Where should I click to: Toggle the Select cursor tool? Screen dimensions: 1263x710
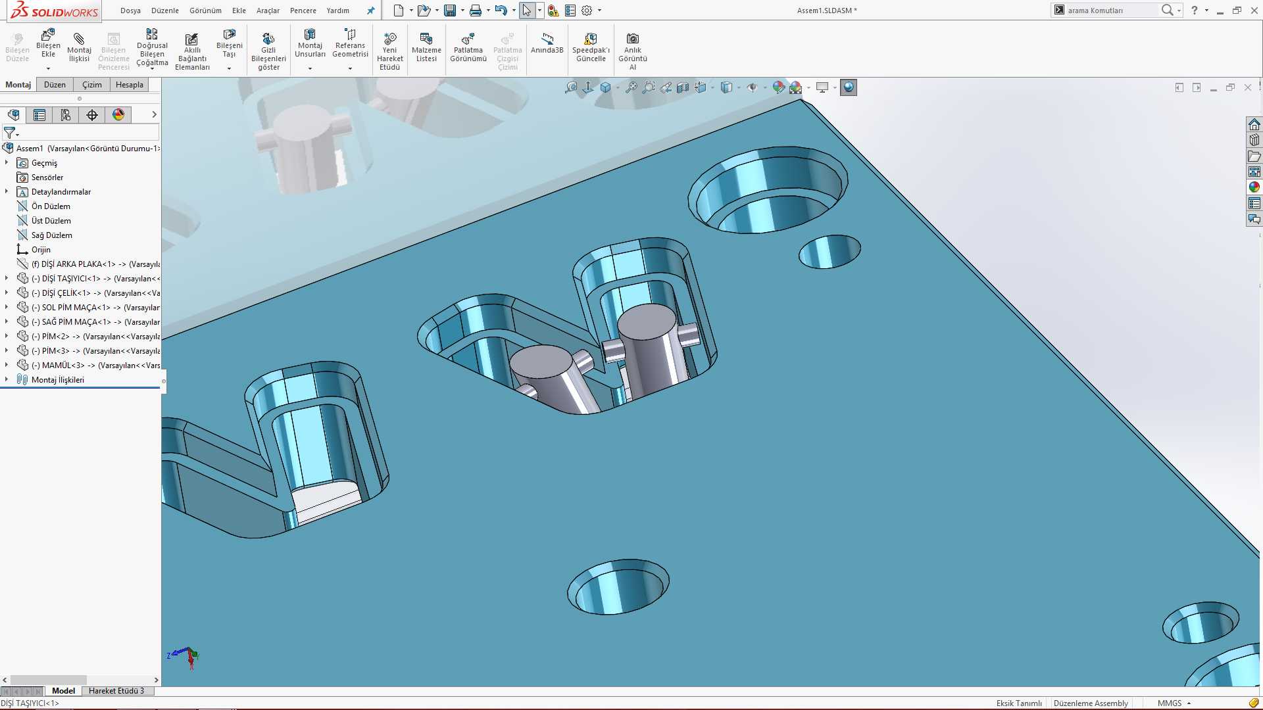point(526,11)
